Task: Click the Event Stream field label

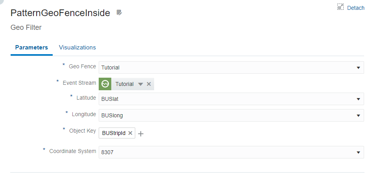Action: pos(79,83)
